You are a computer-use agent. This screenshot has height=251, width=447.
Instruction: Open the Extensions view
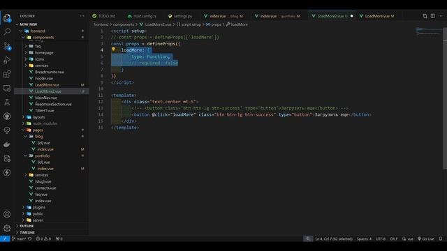point(7,75)
